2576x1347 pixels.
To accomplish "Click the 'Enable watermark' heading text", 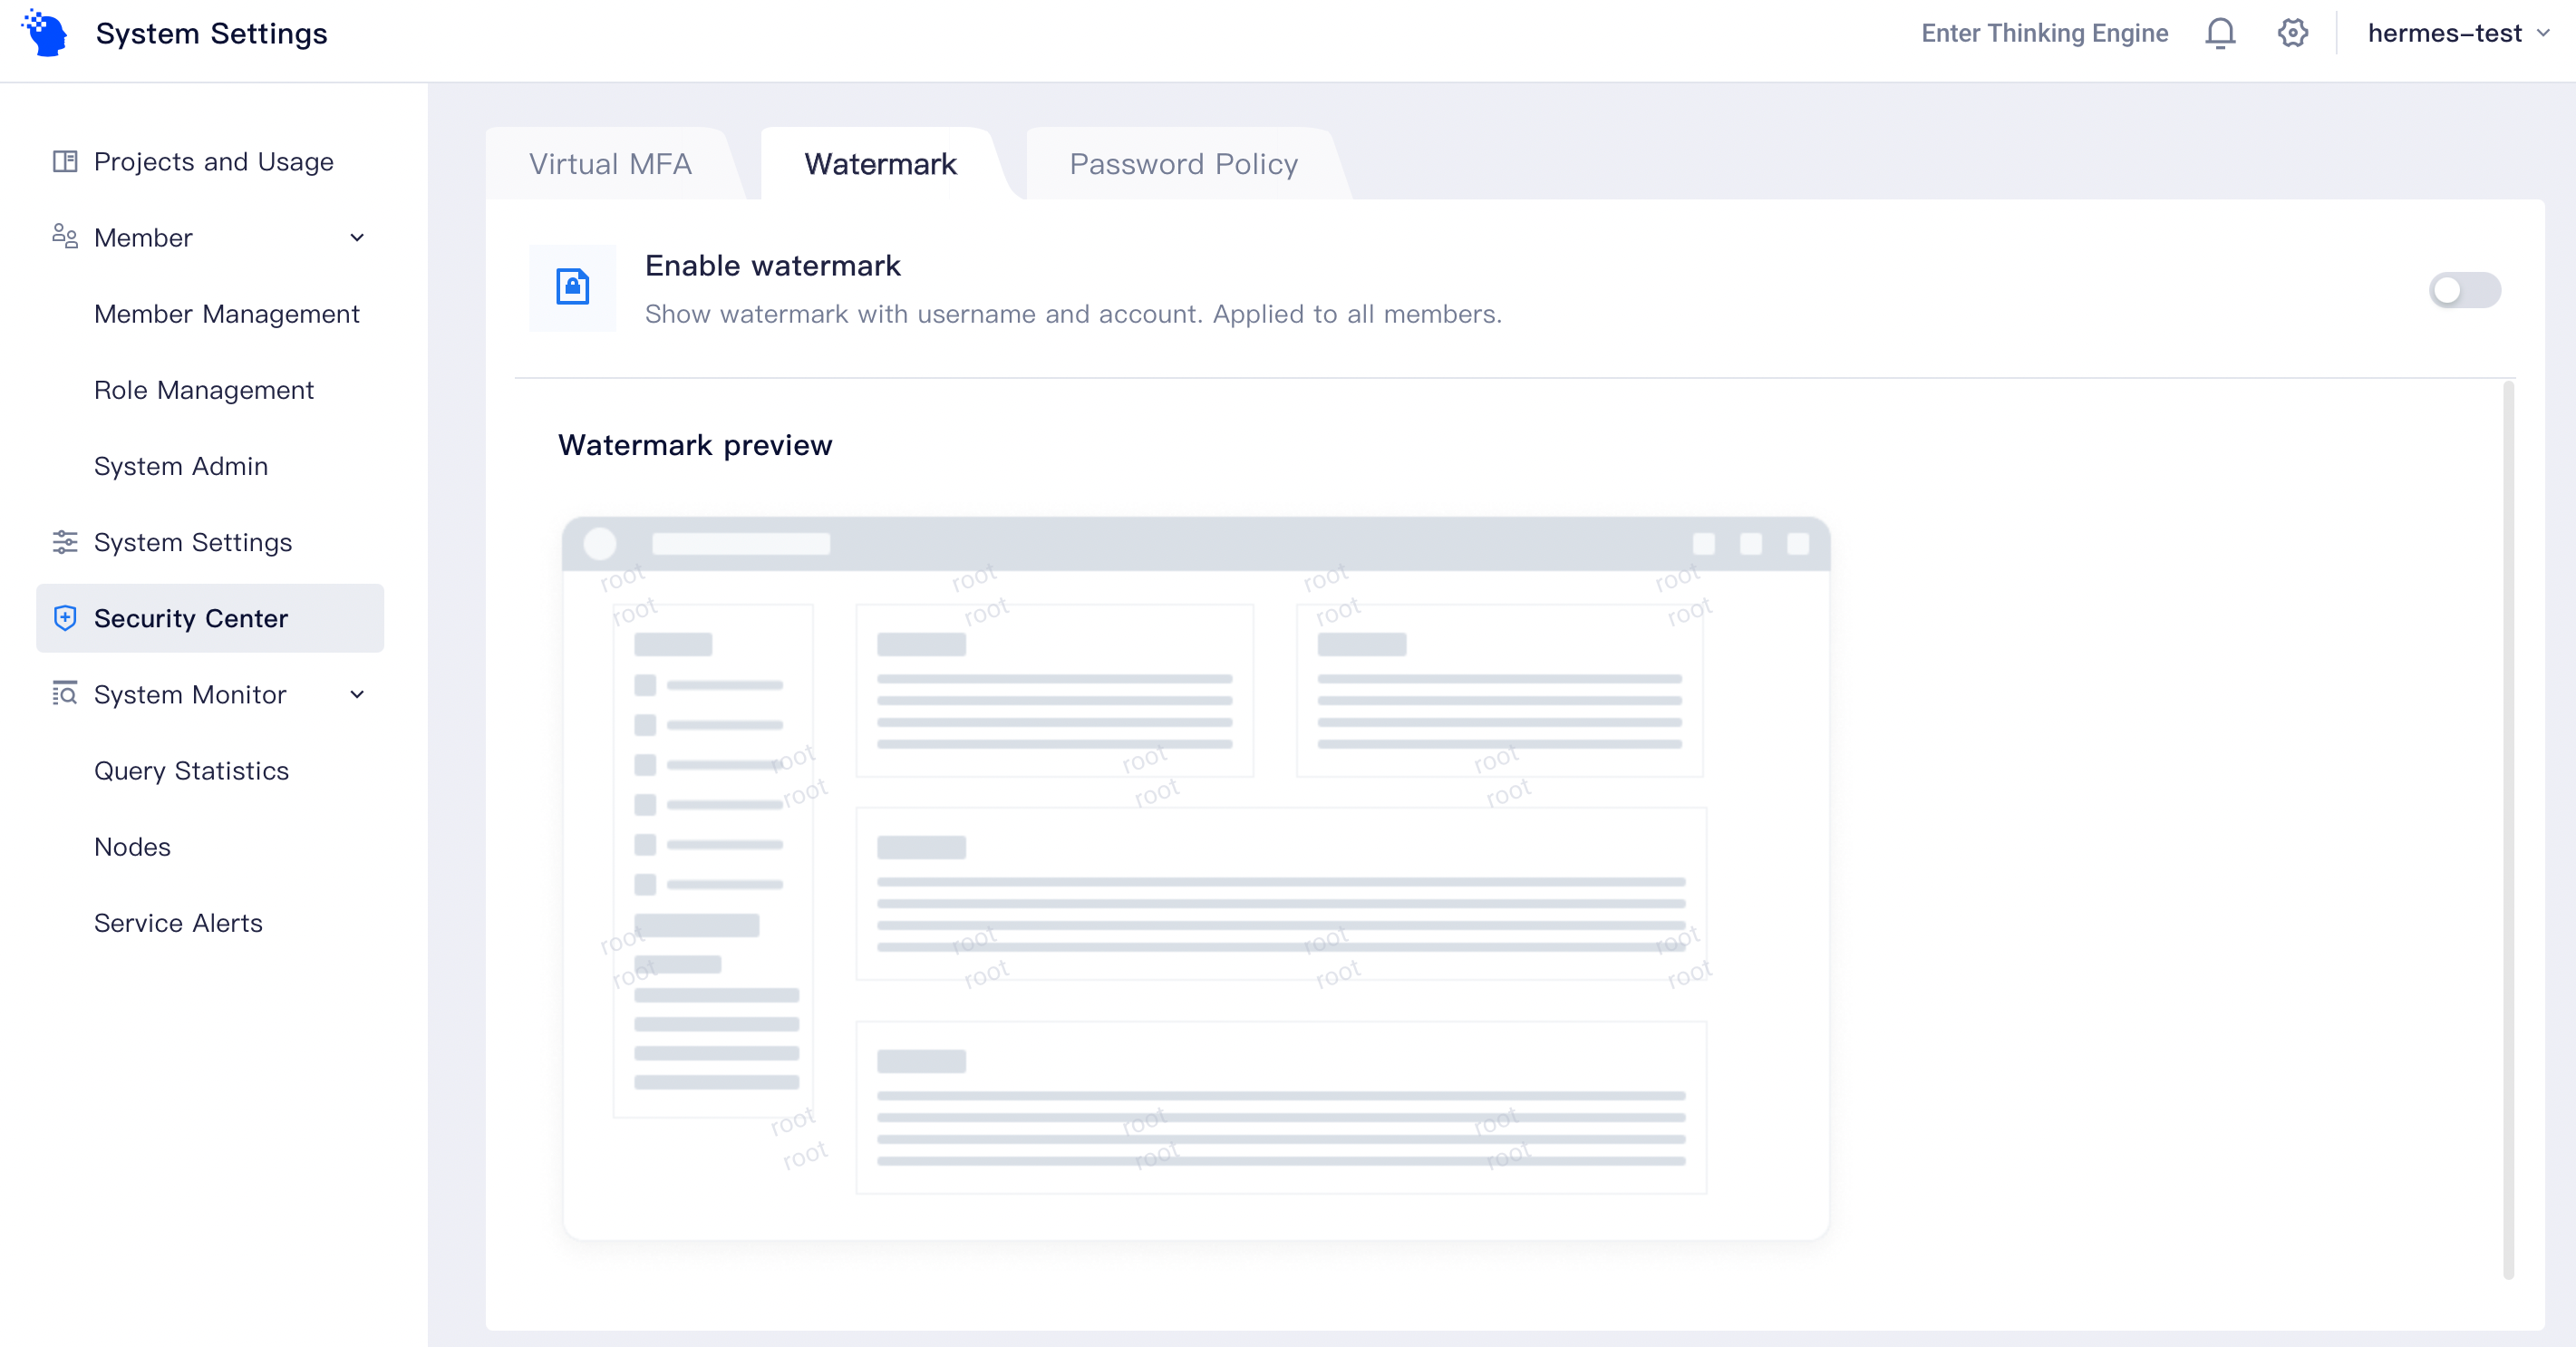I will click(x=773, y=266).
